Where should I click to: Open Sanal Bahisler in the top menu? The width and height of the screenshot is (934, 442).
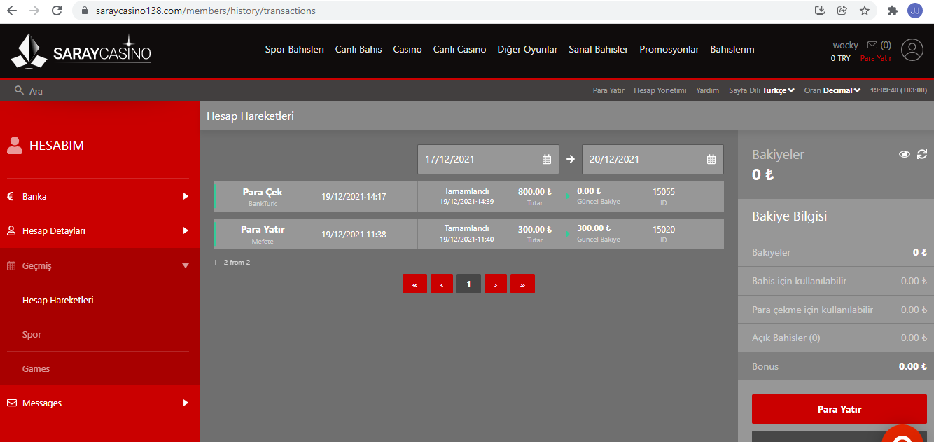click(x=598, y=49)
